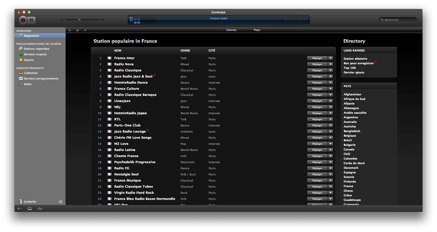437x232 pixels.
Task: Click the red record button
Action: tap(23, 20)
